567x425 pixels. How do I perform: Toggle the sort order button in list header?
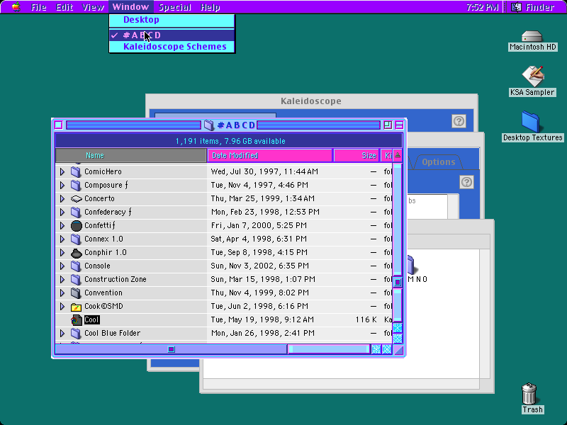(x=398, y=155)
